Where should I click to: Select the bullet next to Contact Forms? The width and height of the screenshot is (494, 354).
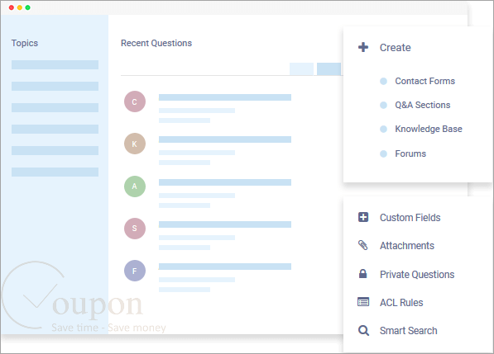(x=383, y=81)
